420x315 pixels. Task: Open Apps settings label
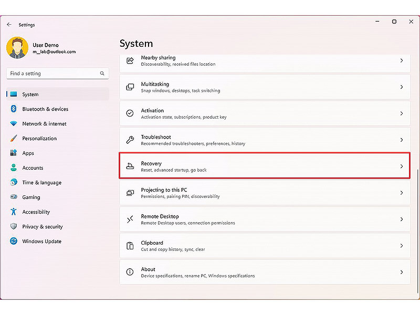(x=28, y=153)
